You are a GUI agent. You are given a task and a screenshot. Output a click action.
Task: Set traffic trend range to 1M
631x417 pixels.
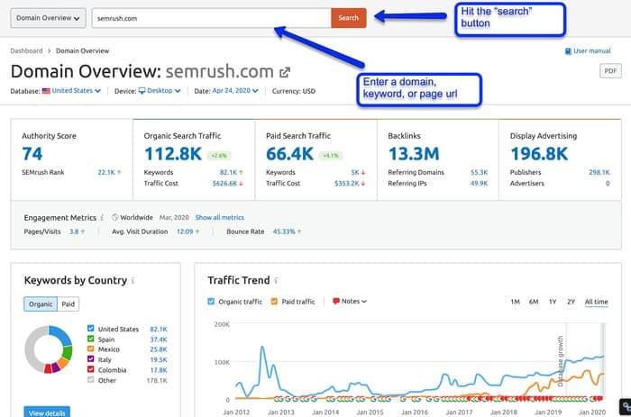(x=515, y=302)
